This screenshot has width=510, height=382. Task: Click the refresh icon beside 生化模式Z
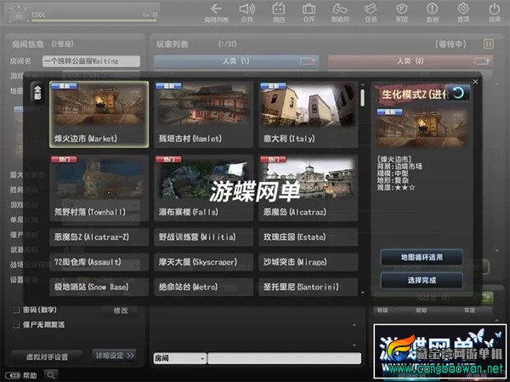457,93
